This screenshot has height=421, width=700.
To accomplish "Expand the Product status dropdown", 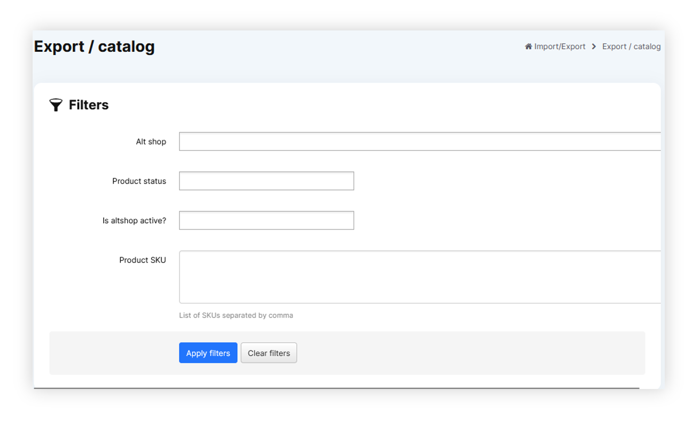I will [266, 181].
